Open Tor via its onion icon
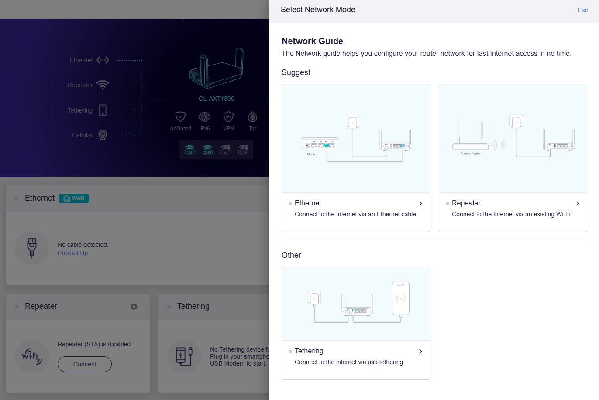The height and width of the screenshot is (400, 599). click(x=252, y=117)
